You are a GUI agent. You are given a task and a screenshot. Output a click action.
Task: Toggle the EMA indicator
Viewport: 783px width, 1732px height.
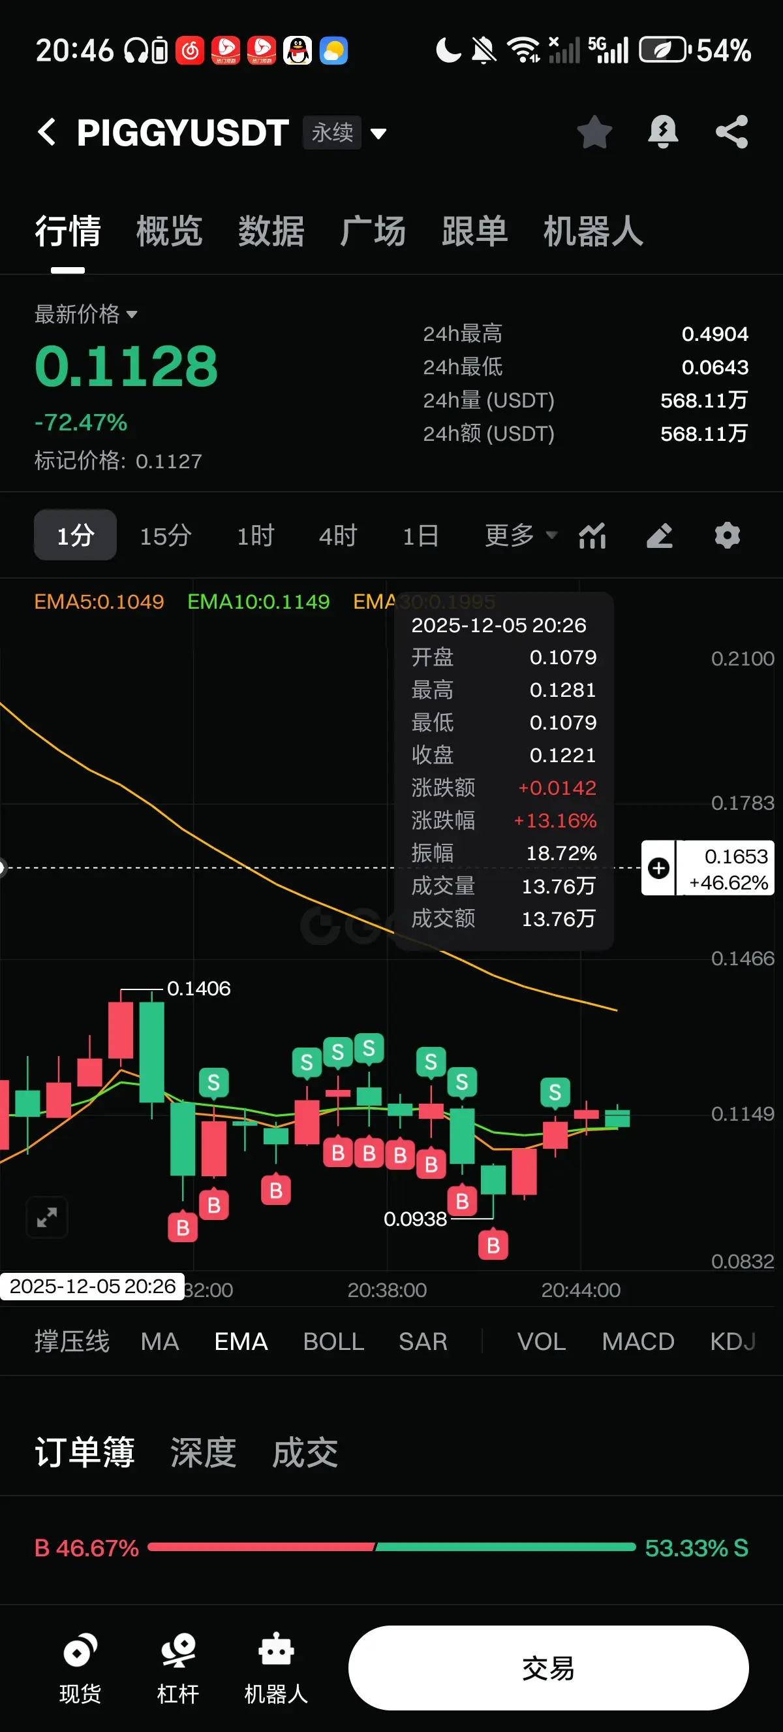pyautogui.click(x=241, y=1341)
